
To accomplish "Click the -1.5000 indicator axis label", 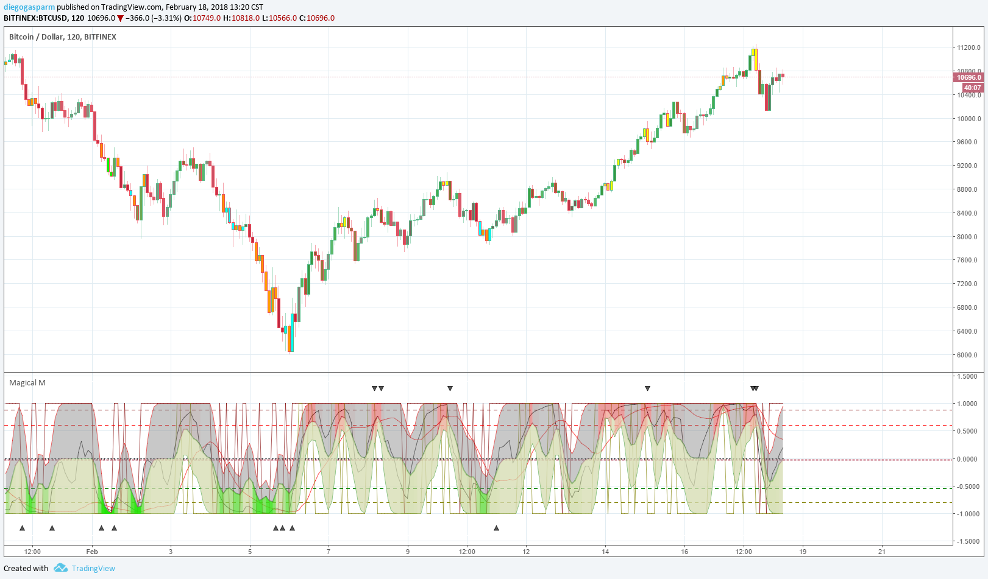I will 967,541.
